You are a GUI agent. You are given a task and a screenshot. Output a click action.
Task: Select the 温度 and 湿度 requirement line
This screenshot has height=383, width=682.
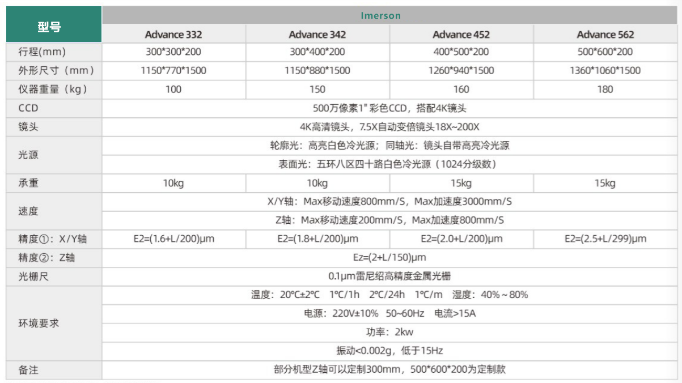point(389,295)
